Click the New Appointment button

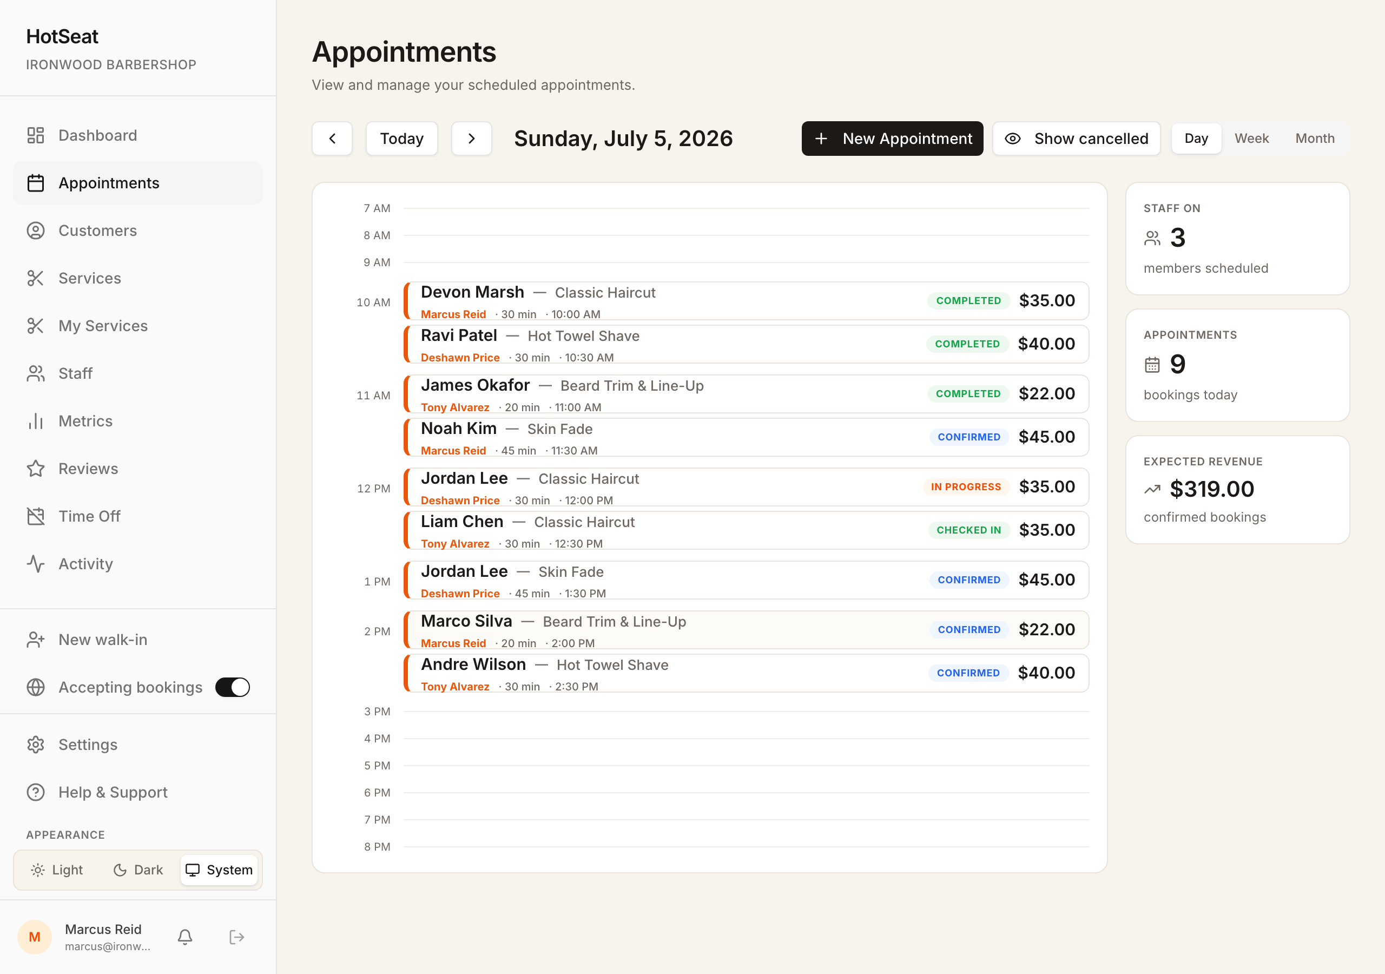point(892,138)
